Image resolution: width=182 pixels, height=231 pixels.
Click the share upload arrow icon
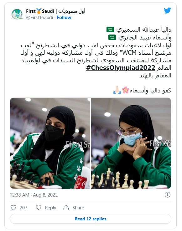tap(66, 207)
